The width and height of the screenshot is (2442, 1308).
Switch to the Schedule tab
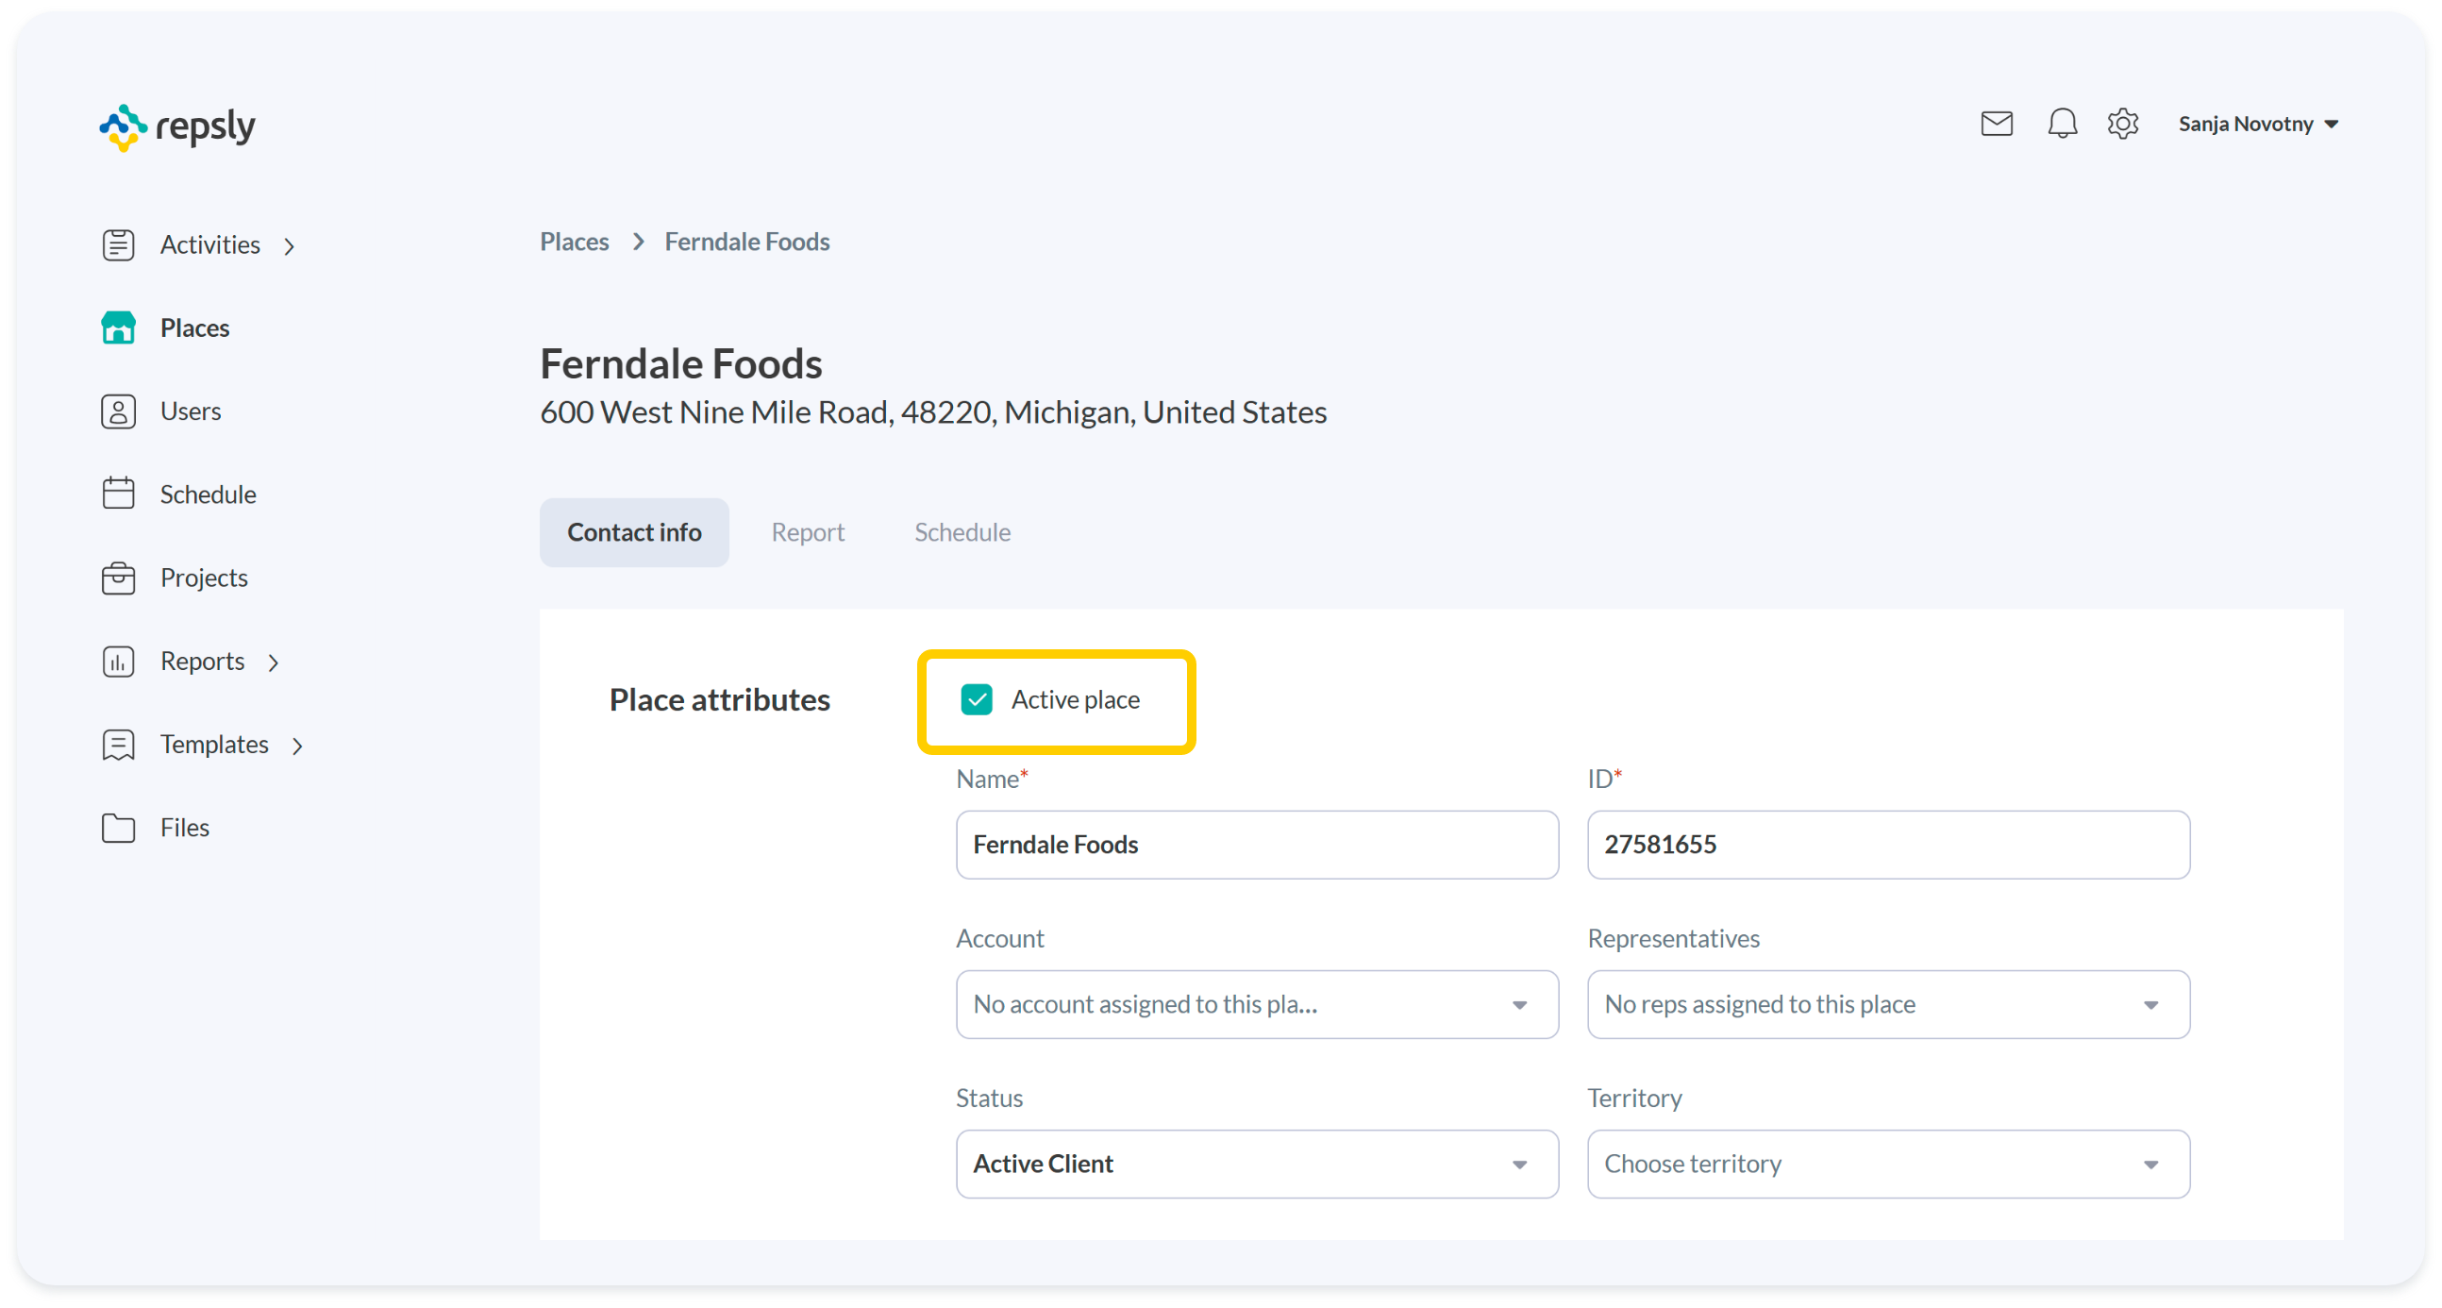(962, 532)
